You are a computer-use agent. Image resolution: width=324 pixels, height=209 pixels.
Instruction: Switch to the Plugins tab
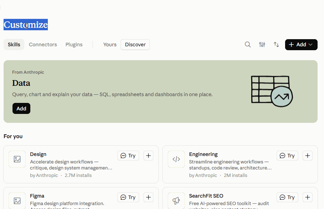click(74, 45)
